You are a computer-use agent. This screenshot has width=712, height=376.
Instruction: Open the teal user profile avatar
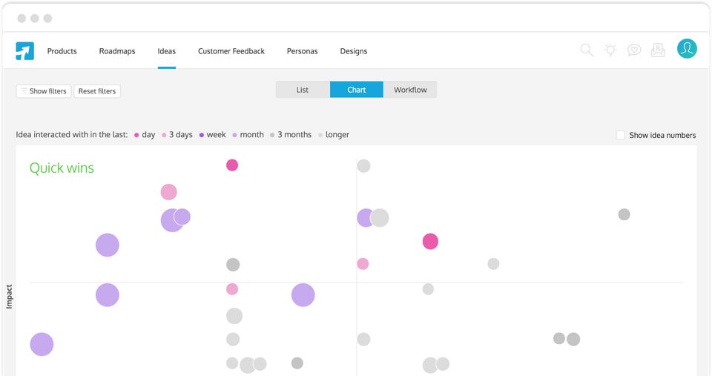[x=687, y=49]
